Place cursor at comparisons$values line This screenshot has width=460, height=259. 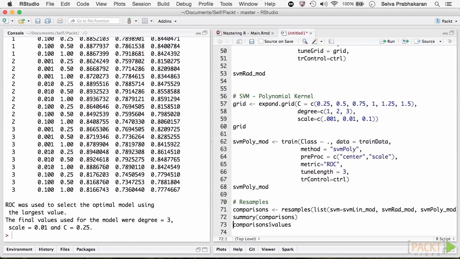tap(262, 225)
